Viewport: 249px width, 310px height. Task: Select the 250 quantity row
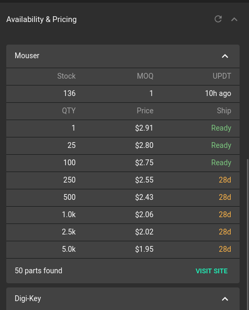pos(123,180)
